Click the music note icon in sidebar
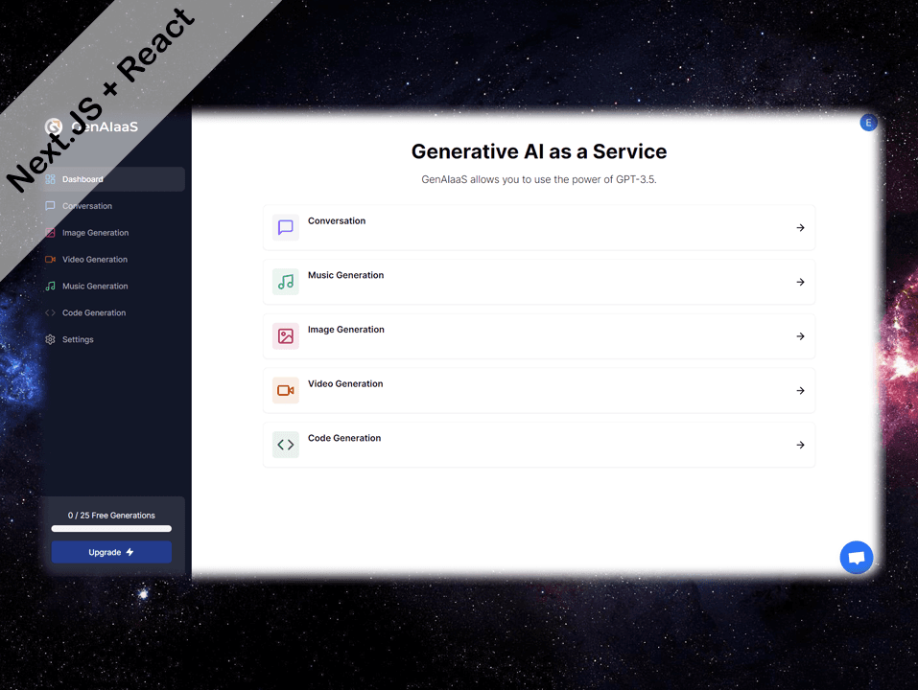Screen dimensions: 918x690 coord(51,286)
